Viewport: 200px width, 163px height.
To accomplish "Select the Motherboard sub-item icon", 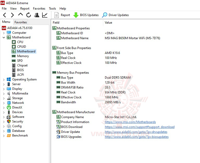I will (14, 51).
